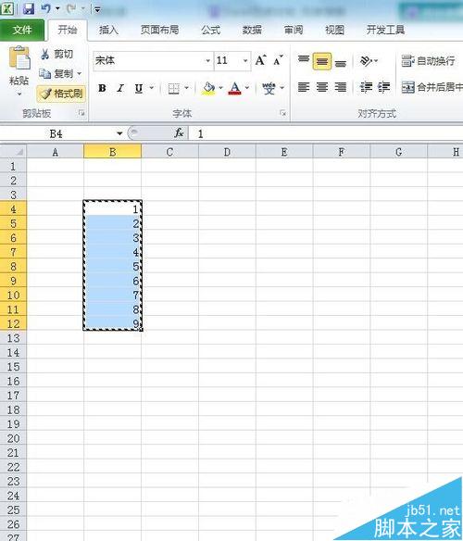This screenshot has width=463, height=541.
Task: Click cell B8 containing 5
Action: (112, 267)
